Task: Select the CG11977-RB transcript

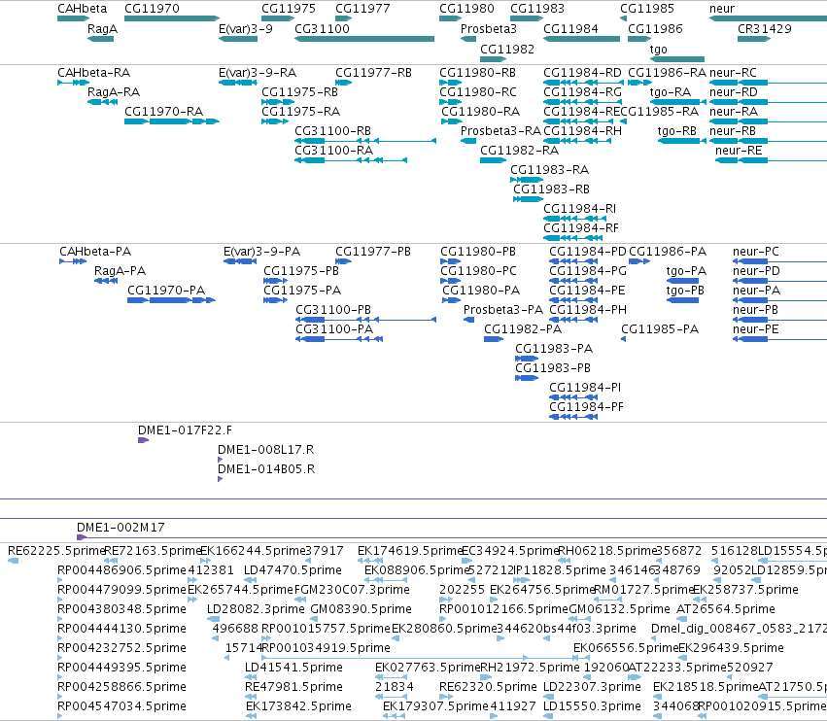Action: 344,83
